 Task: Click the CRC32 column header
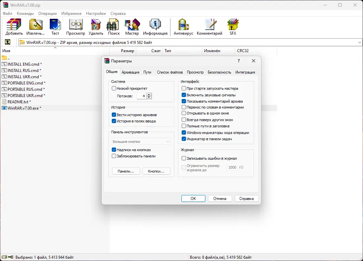256,51
